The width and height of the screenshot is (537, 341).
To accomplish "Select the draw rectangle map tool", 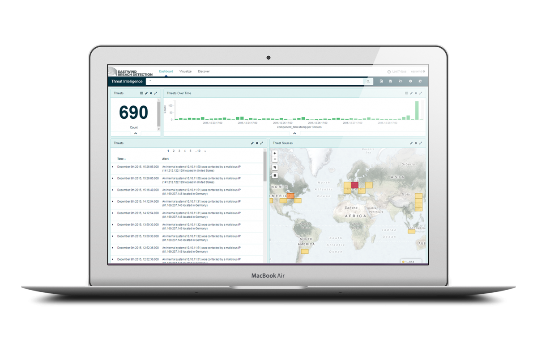I will [275, 175].
